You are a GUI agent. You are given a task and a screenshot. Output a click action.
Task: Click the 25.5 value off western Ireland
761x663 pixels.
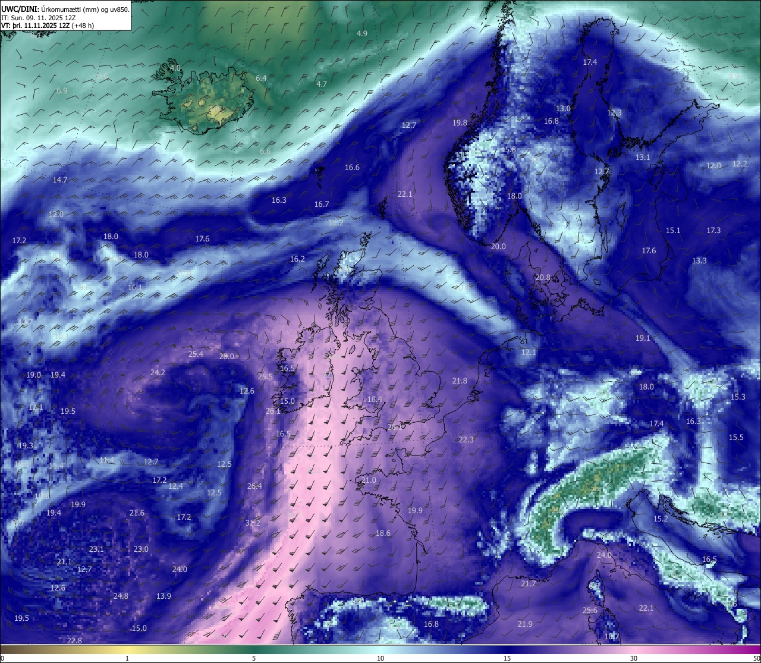click(x=265, y=377)
